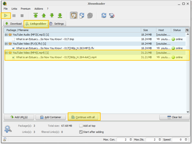Click the package icon of YouTube Audio (MP3)

[10, 35]
